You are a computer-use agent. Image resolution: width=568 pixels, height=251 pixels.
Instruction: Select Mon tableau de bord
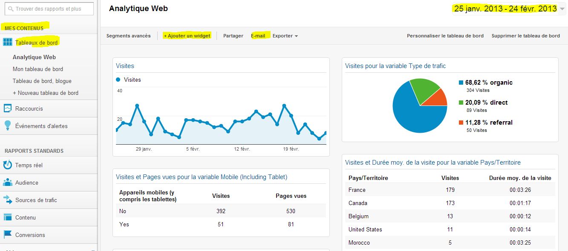[38, 69]
